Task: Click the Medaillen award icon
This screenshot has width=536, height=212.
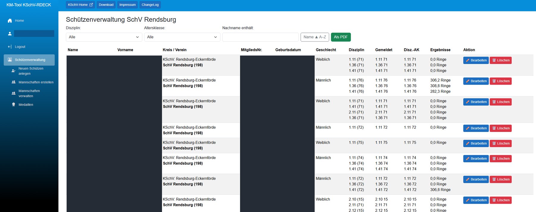Action: (13, 105)
